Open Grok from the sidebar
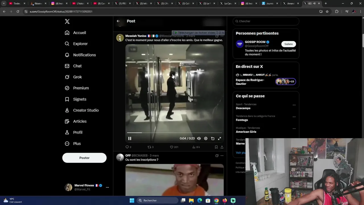 (x=73, y=77)
